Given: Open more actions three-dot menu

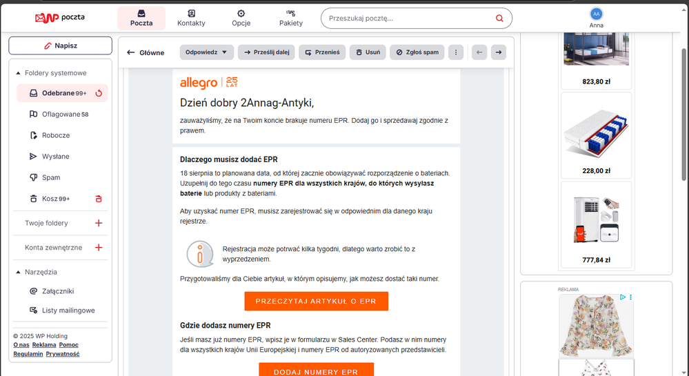Looking at the screenshot, I should coord(456,52).
